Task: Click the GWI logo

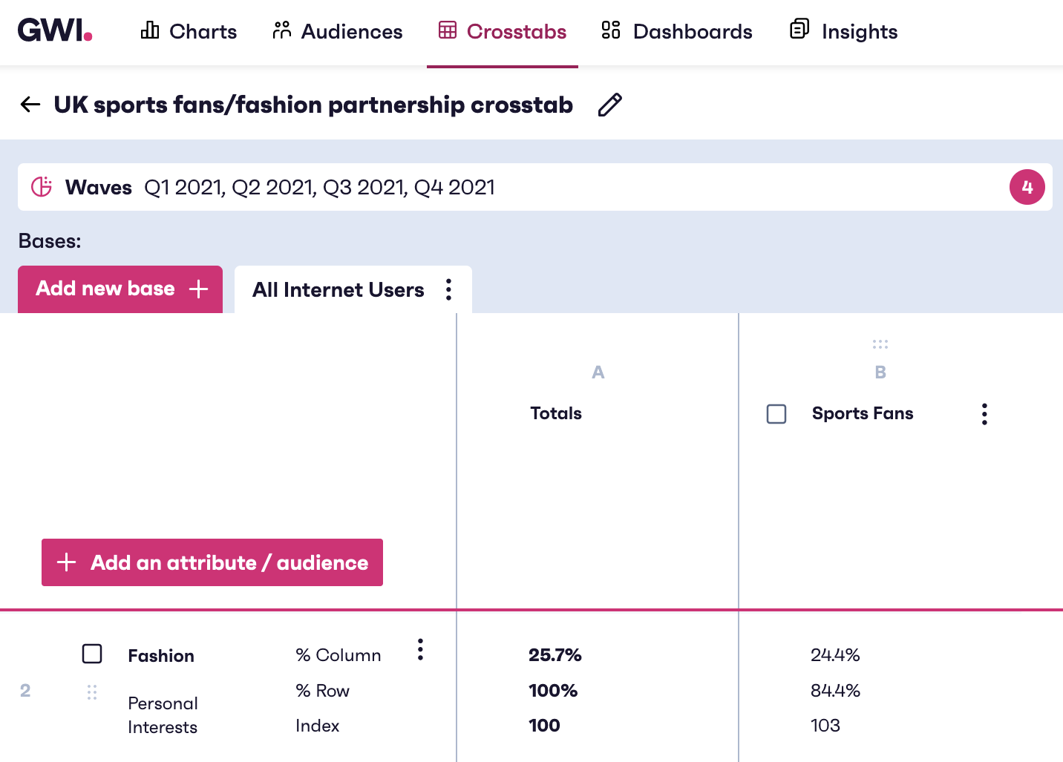Action: click(x=54, y=30)
